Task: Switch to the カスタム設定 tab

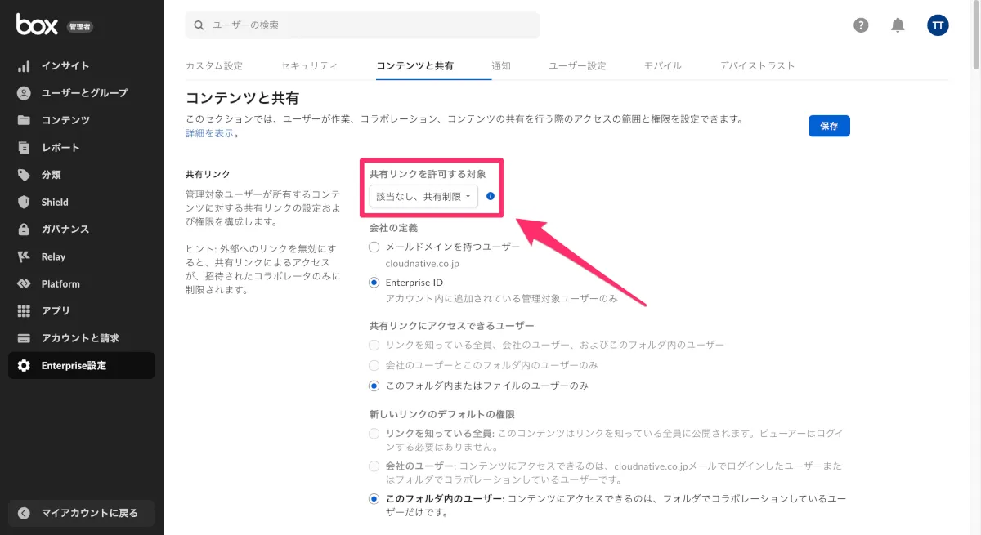Action: 214,65
